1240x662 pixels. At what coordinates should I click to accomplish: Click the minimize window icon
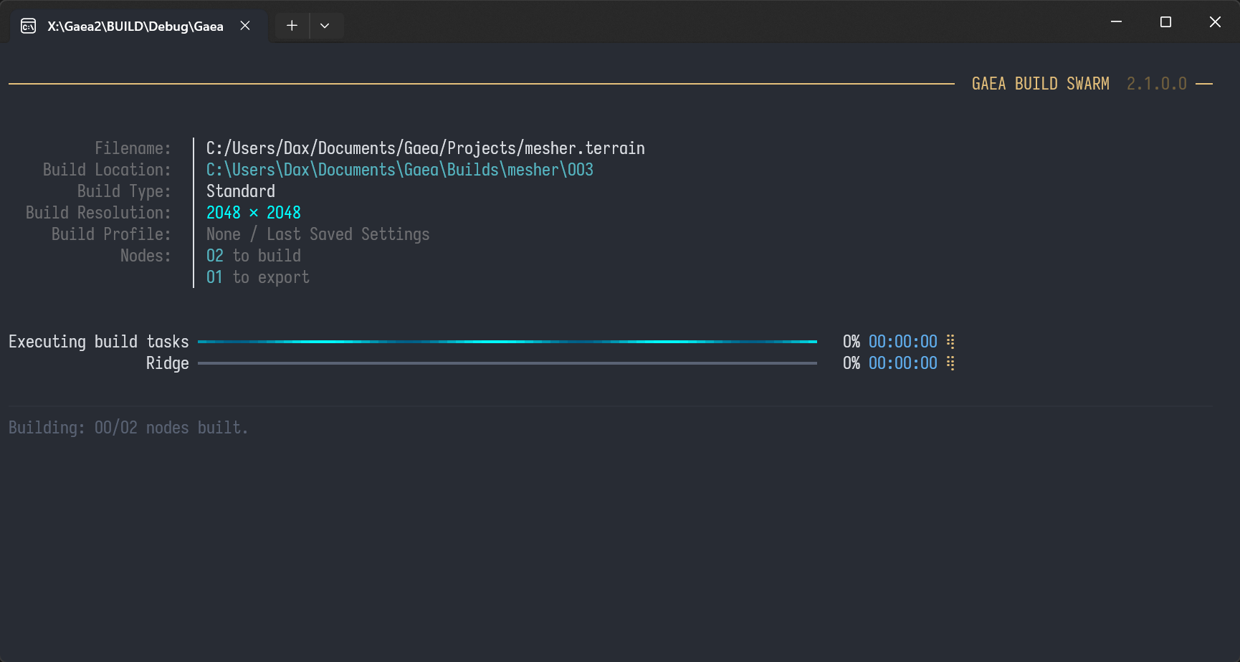pyautogui.click(x=1115, y=21)
